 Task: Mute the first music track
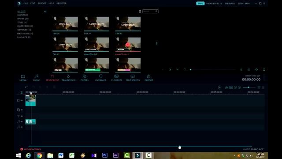(22, 122)
